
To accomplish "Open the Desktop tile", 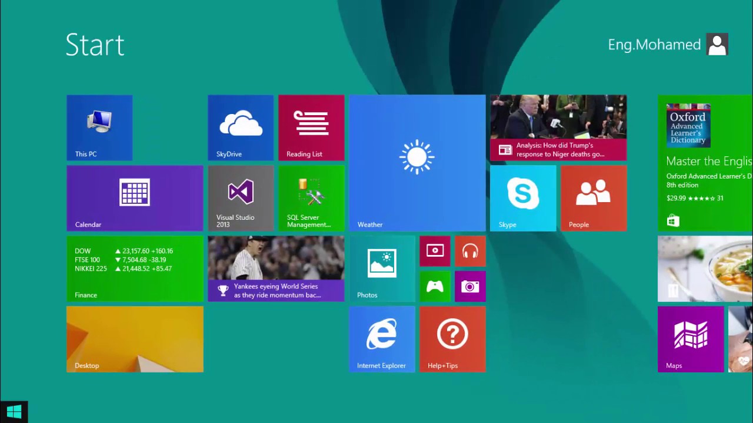I will 135,339.
